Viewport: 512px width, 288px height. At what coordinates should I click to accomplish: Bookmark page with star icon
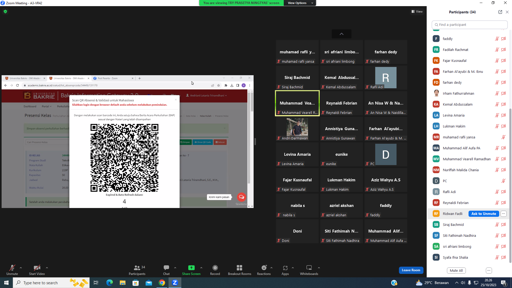pyautogui.click(x=218, y=85)
